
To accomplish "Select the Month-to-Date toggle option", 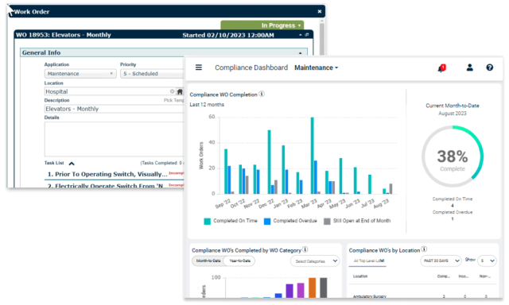I will coord(208,261).
